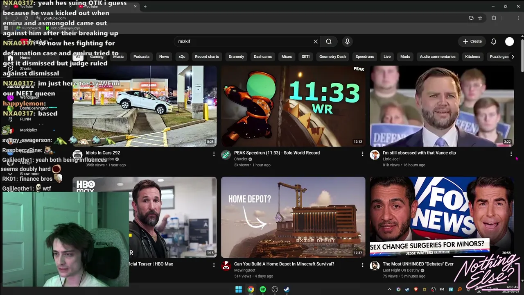Clear the mizkif search text
The height and width of the screenshot is (295, 524).
click(x=316, y=41)
